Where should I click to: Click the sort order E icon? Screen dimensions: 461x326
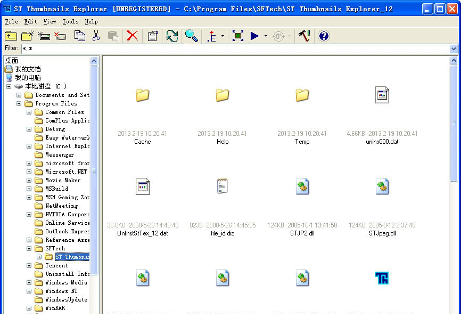click(211, 36)
